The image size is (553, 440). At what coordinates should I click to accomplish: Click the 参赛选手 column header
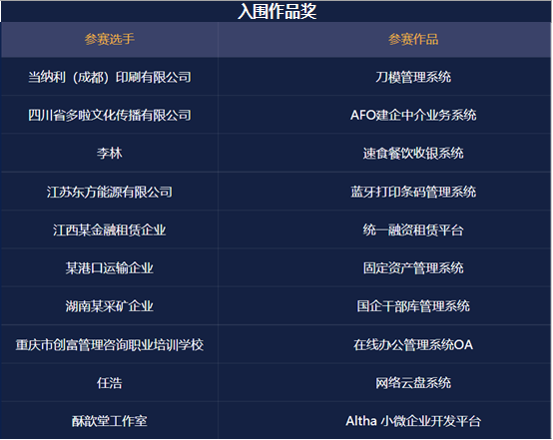click(x=110, y=39)
